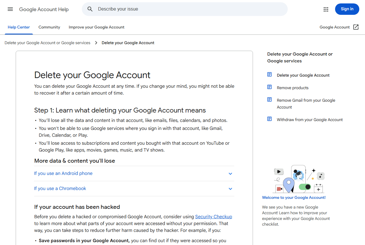Image resolution: width=365 pixels, height=245 pixels.
Task: Open 'If you use an Android phone' section
Action: click(134, 173)
